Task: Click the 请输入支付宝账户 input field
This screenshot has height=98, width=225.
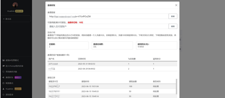Action: (x=108, y=26)
